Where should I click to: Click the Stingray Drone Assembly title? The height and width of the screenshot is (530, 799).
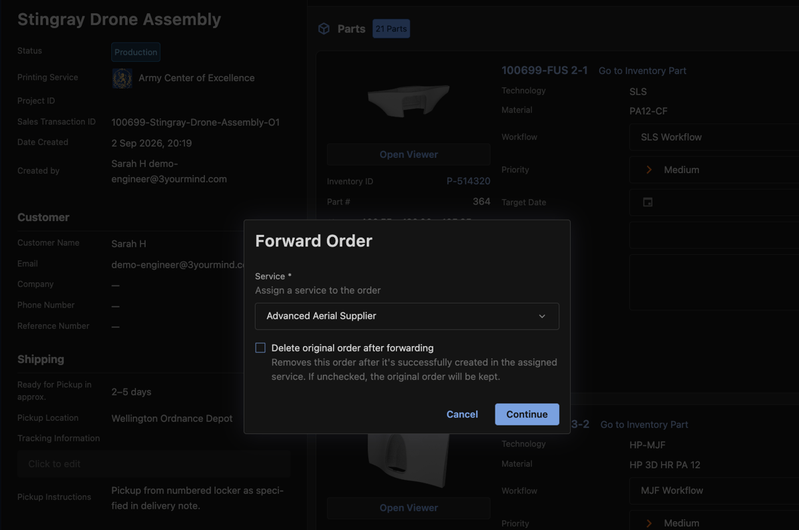[119, 19]
